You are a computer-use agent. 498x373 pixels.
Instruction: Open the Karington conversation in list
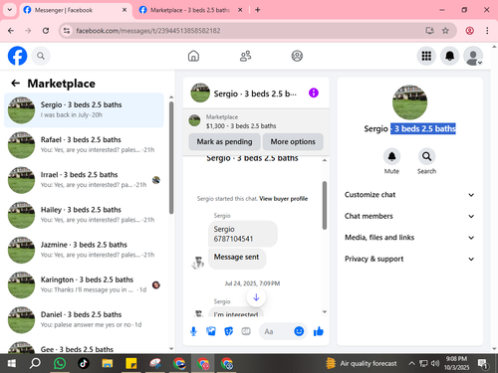tap(84, 284)
